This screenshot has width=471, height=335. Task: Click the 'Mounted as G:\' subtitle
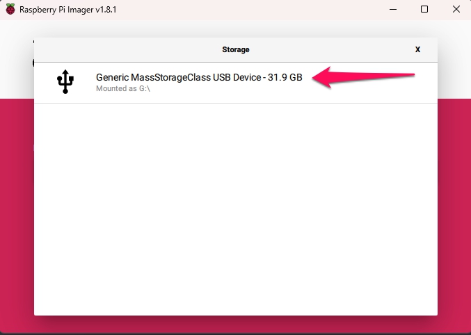pos(122,90)
